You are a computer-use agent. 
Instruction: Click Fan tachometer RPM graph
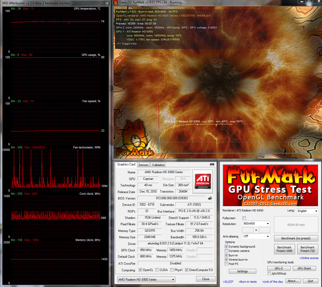point(56,170)
